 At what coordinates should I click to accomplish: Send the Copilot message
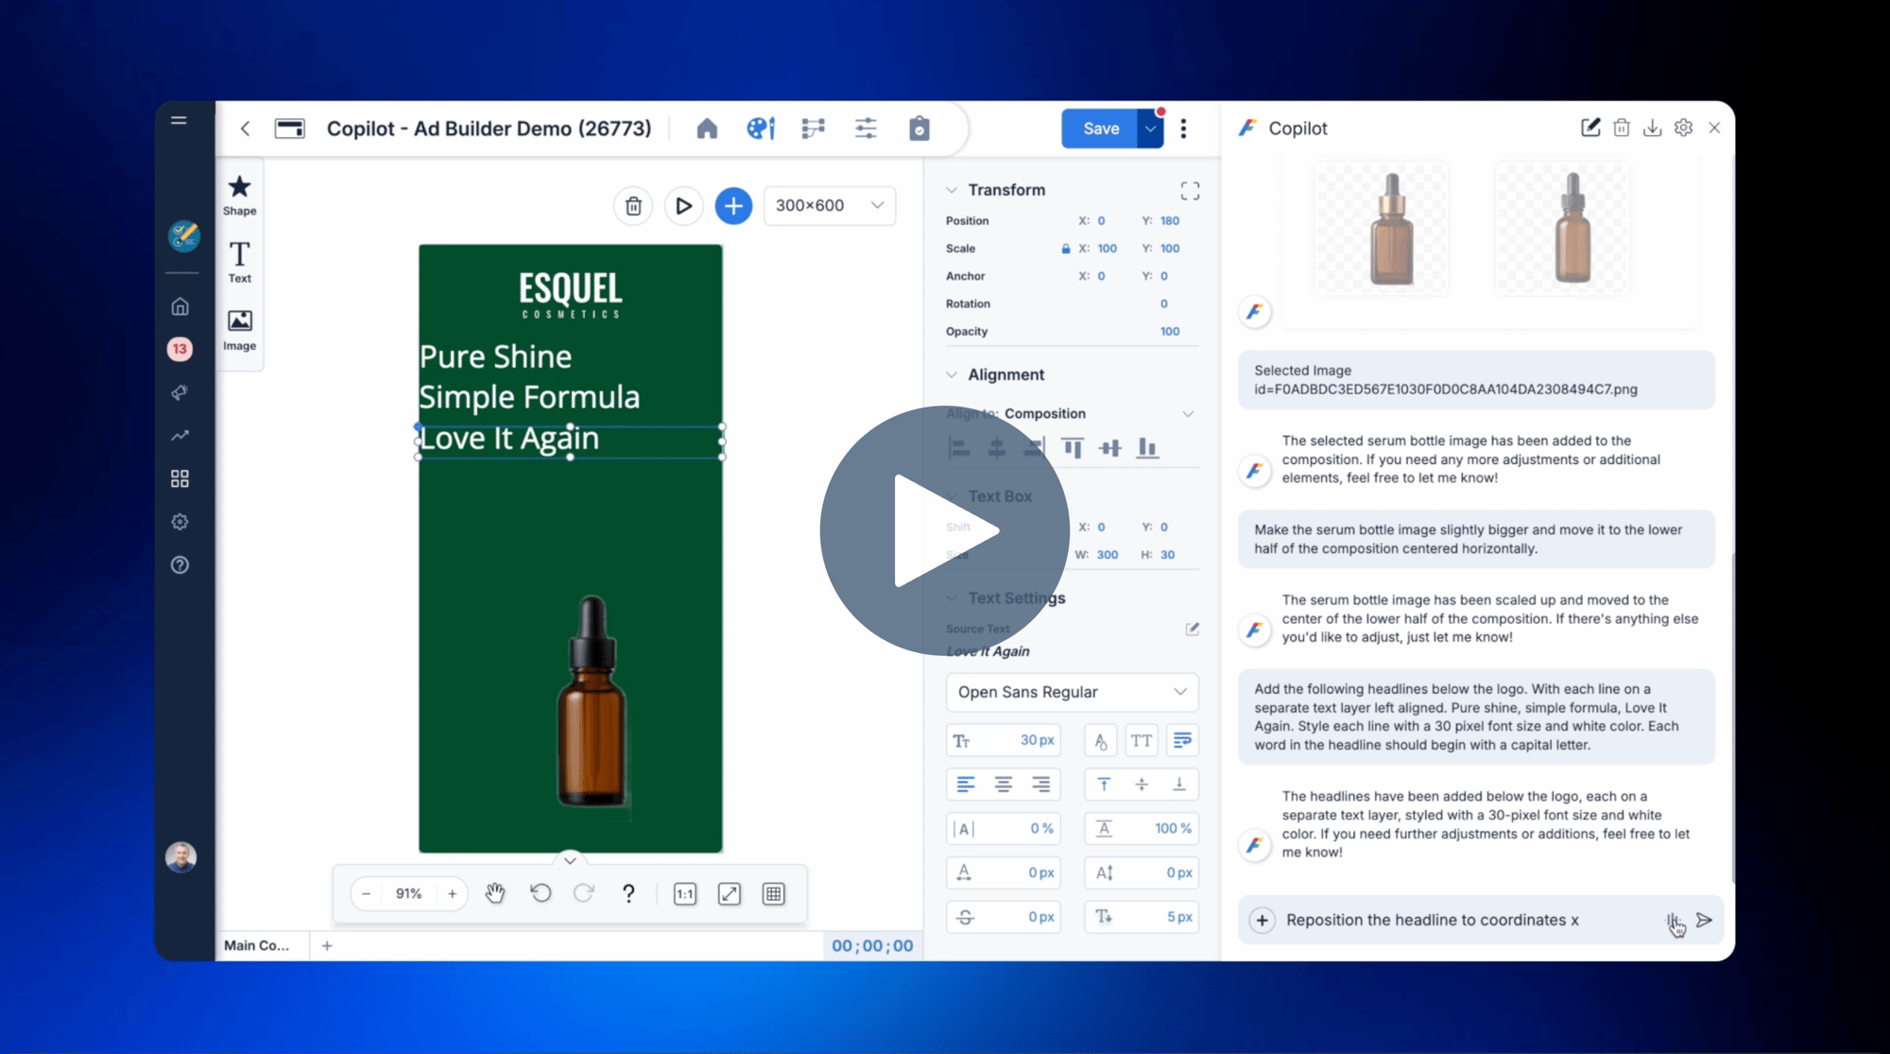pos(1704,921)
